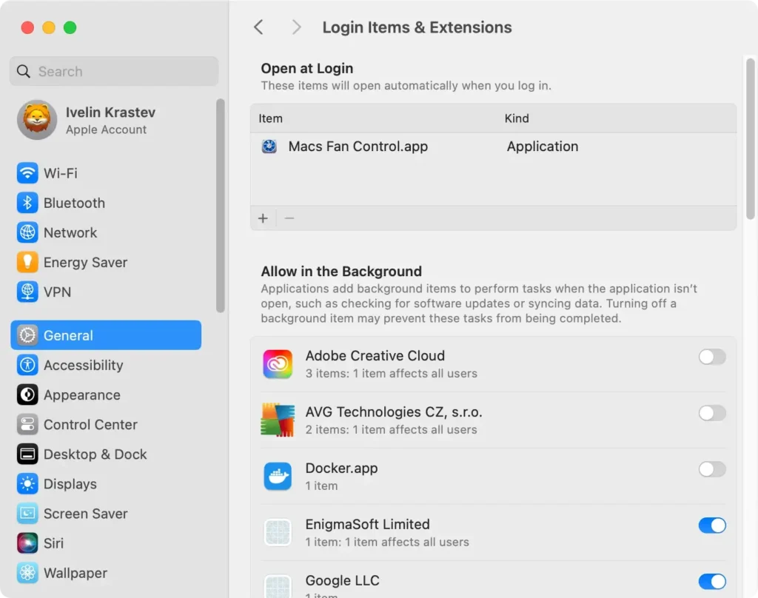Click "3 items: 1 item affects all users"

tap(391, 373)
